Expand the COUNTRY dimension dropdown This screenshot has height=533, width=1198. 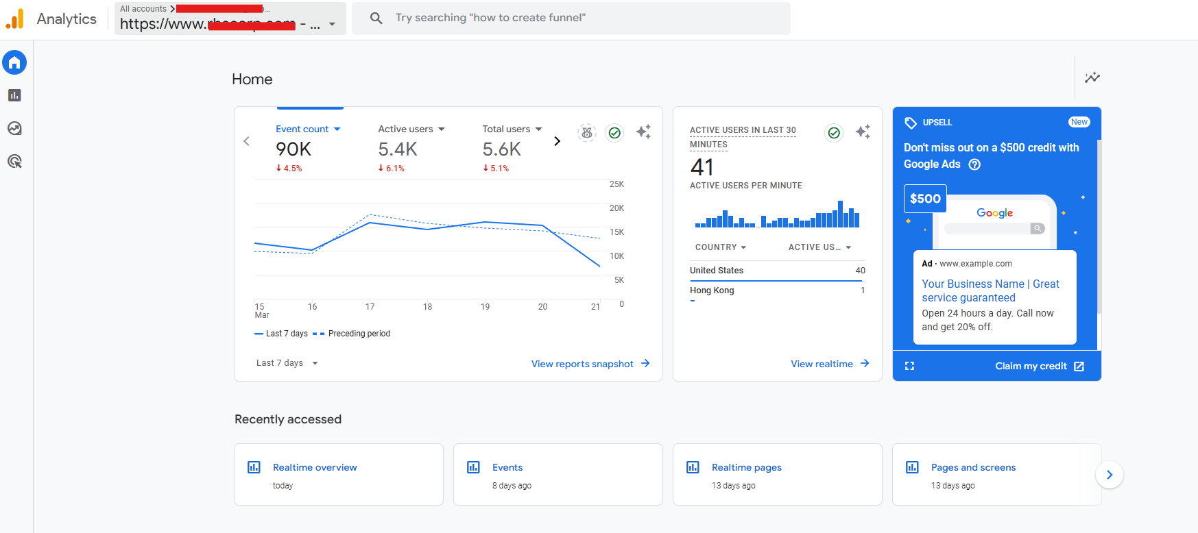(x=721, y=247)
